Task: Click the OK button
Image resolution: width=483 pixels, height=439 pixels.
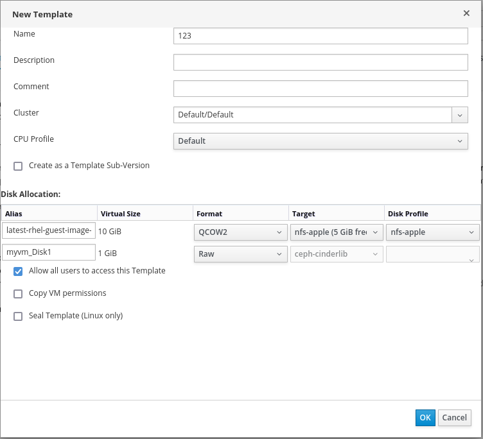Action: point(425,417)
